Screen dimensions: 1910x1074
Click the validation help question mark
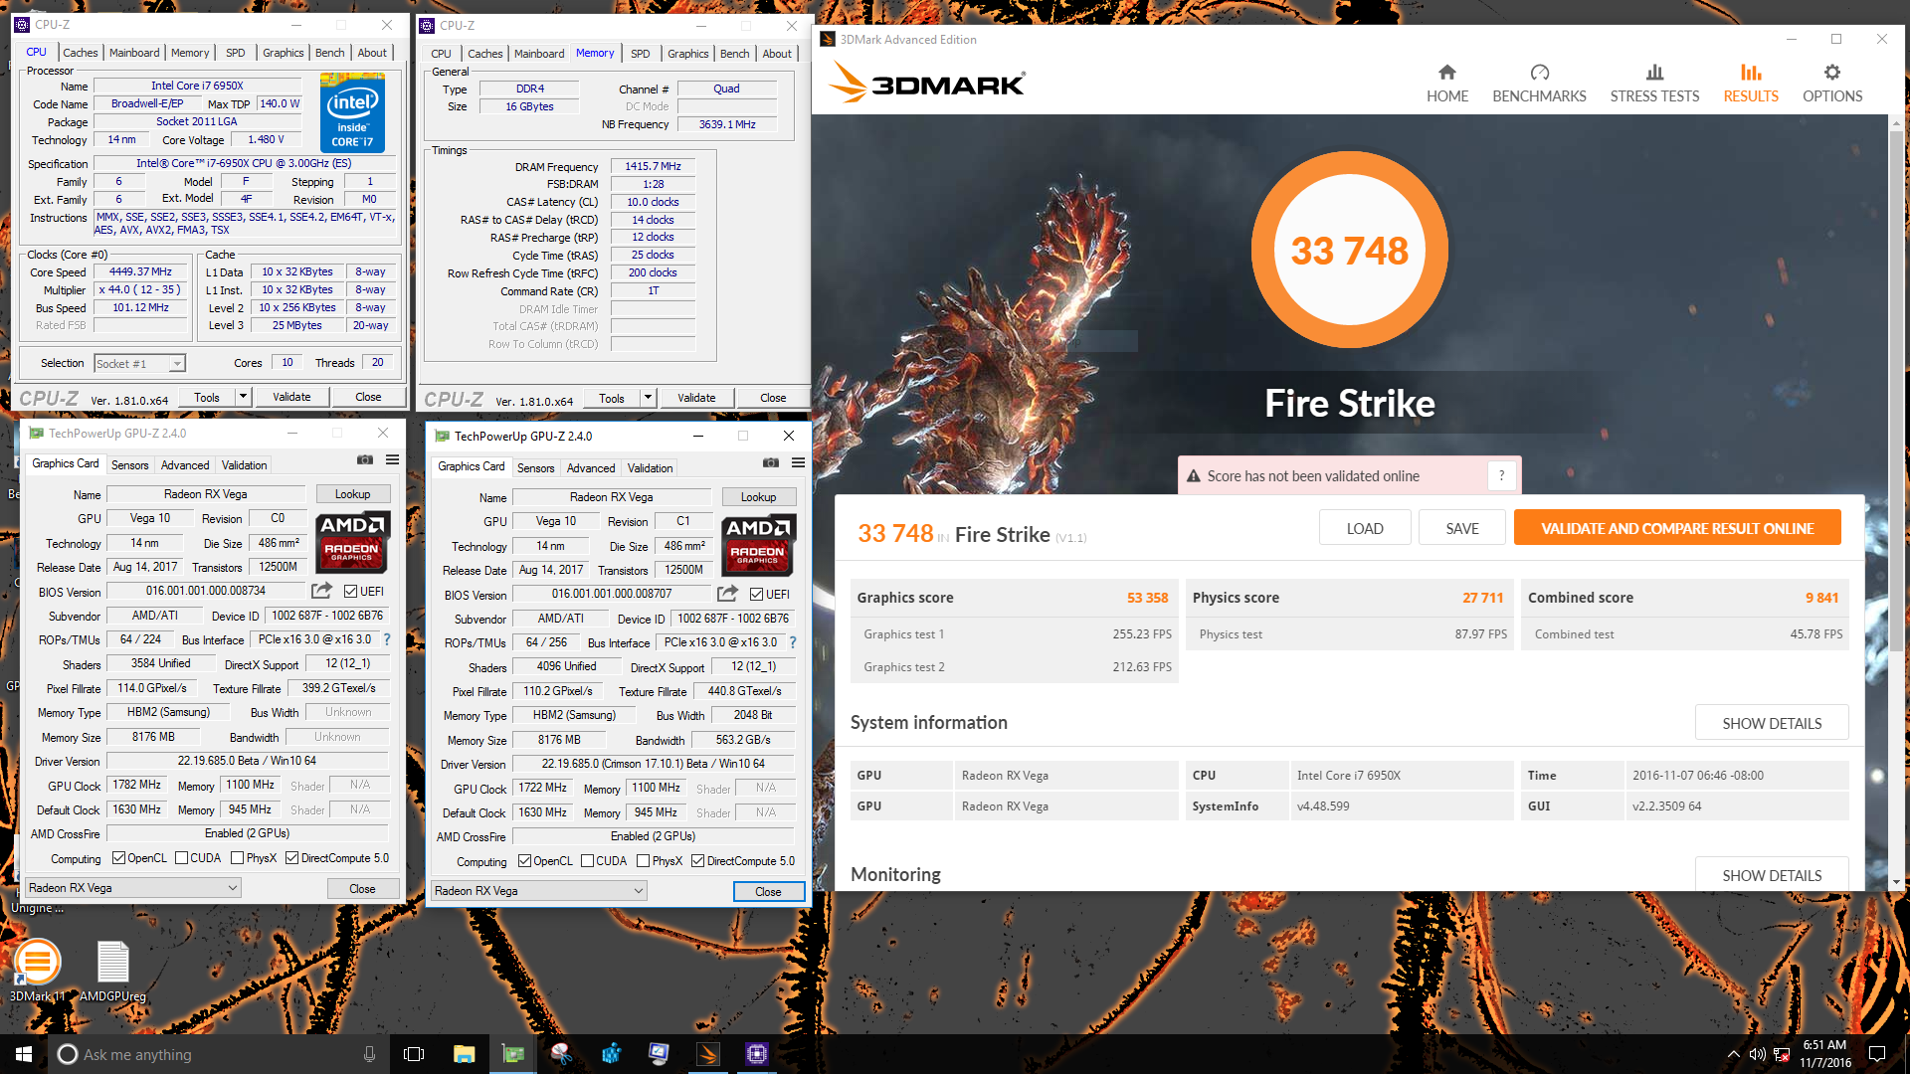tap(1501, 475)
